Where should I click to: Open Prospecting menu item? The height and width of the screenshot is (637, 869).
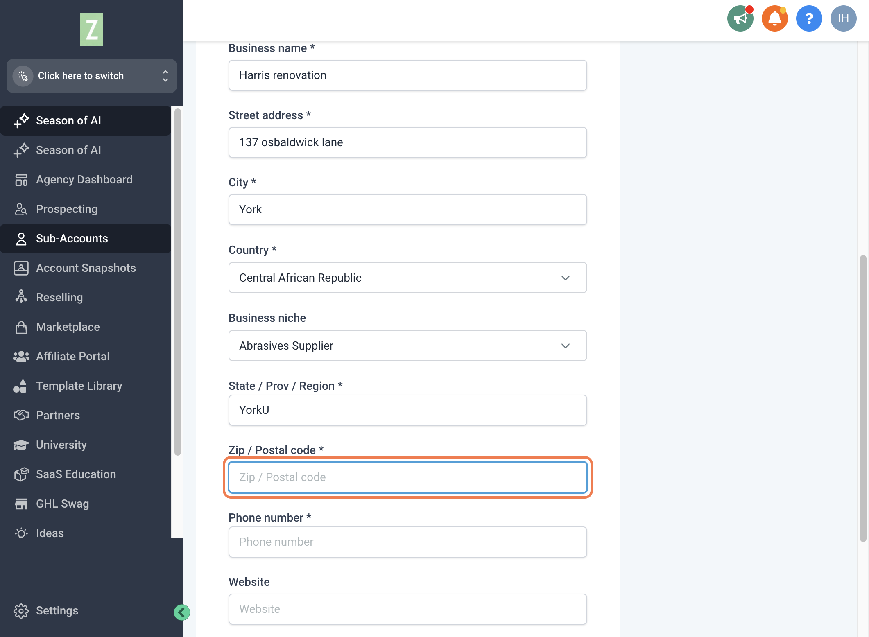[86, 209]
